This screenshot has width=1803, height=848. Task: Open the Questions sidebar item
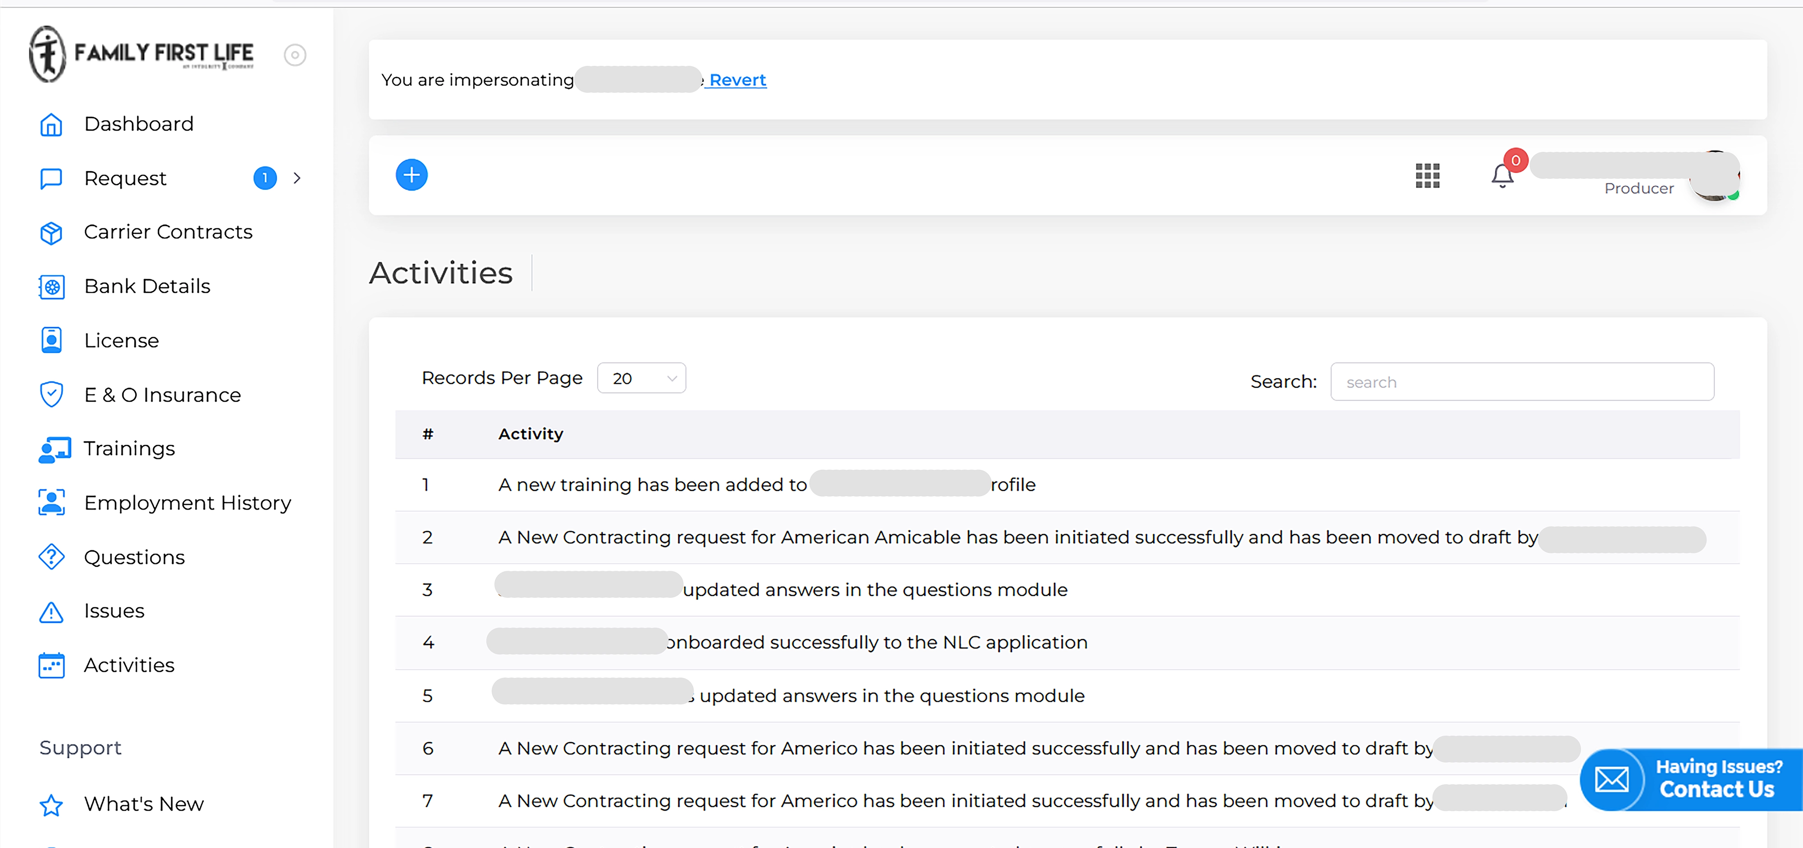(134, 557)
